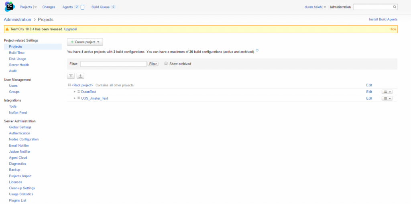The height and width of the screenshot is (204, 411).
Task: Click the help question mark icon
Action: tap(257, 50)
